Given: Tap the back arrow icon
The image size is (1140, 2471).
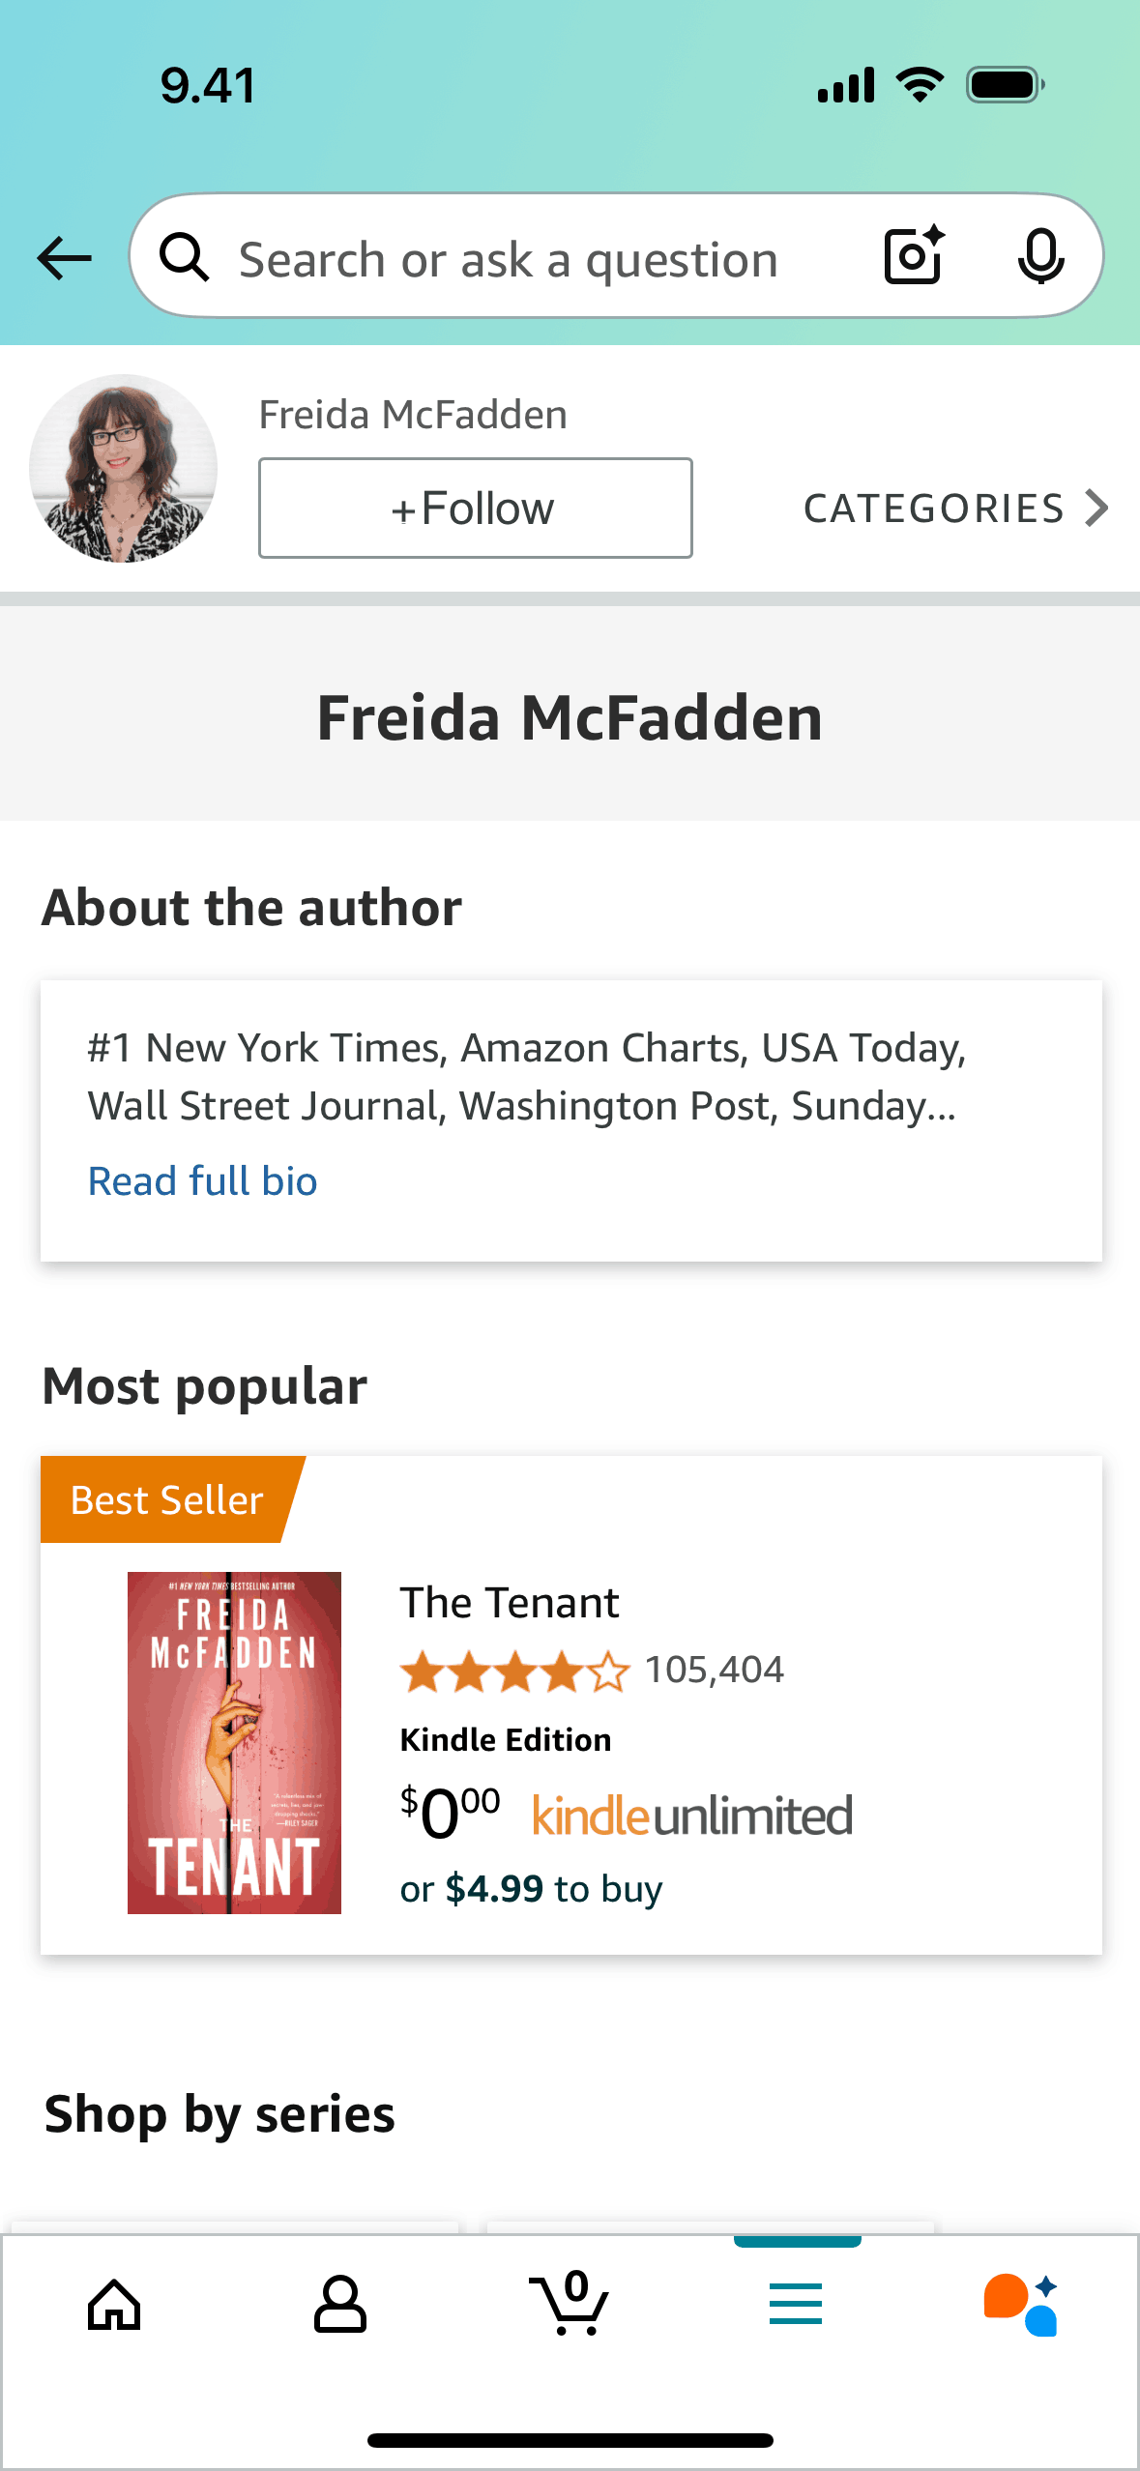Looking at the screenshot, I should coord(64,258).
